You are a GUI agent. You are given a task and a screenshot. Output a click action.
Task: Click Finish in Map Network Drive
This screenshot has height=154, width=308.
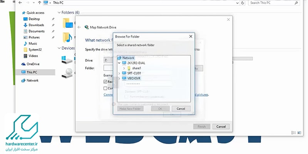coord(202,127)
